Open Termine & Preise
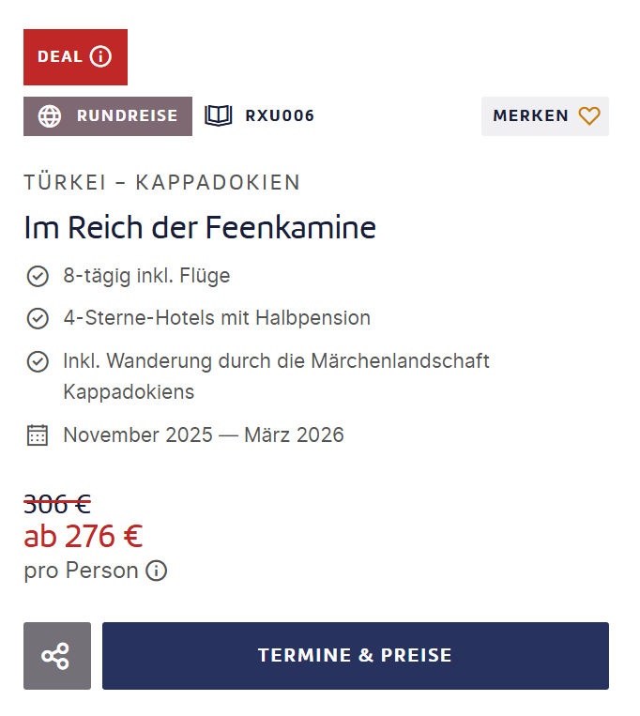This screenshot has width=640, height=716. pos(355,656)
